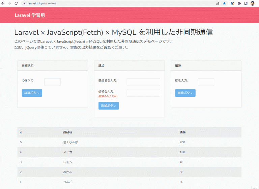This screenshot has height=189, width=259.
Task: Click the Laravel 学習用 header link
Action: [x=30, y=15]
